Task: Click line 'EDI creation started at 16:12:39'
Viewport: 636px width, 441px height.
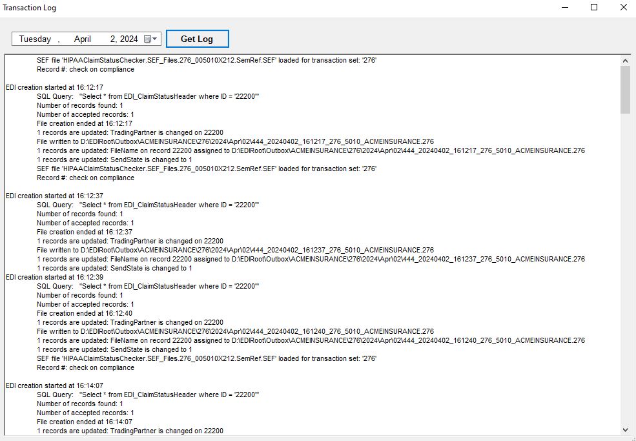Action: coord(54,277)
